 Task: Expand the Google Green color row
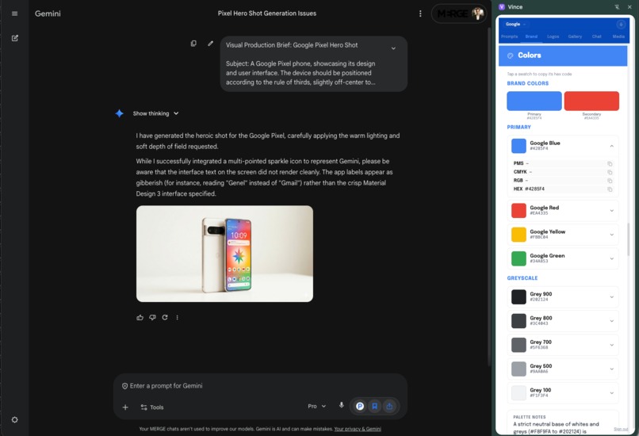[x=611, y=258]
